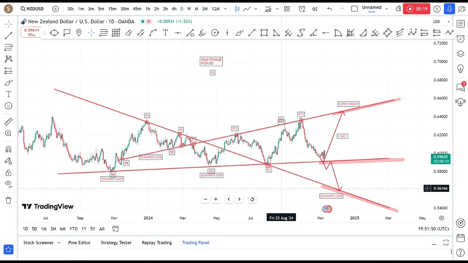Set chart range to YTD
This screenshot has width=468, height=263.
point(73,229)
